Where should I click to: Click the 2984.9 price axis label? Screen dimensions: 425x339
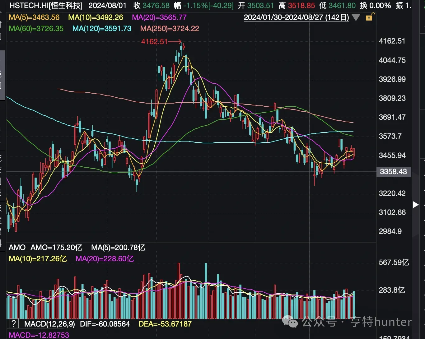point(390,231)
